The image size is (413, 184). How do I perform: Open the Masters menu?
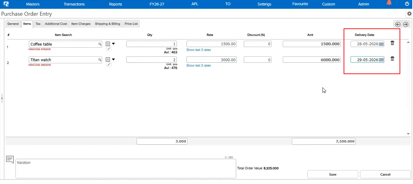click(x=33, y=4)
